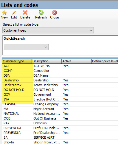Click the Yes value in the ACT row
This screenshot has height=144, width=118.
click(66, 66)
